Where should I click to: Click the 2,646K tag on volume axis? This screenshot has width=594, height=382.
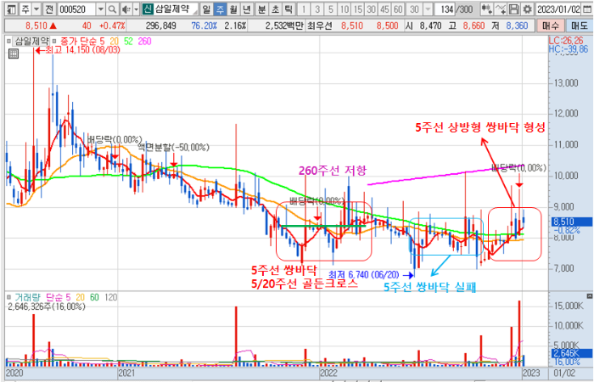[x=570, y=353]
